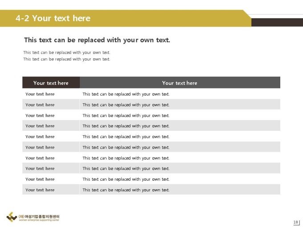Click the ninth row label cell

51,179
